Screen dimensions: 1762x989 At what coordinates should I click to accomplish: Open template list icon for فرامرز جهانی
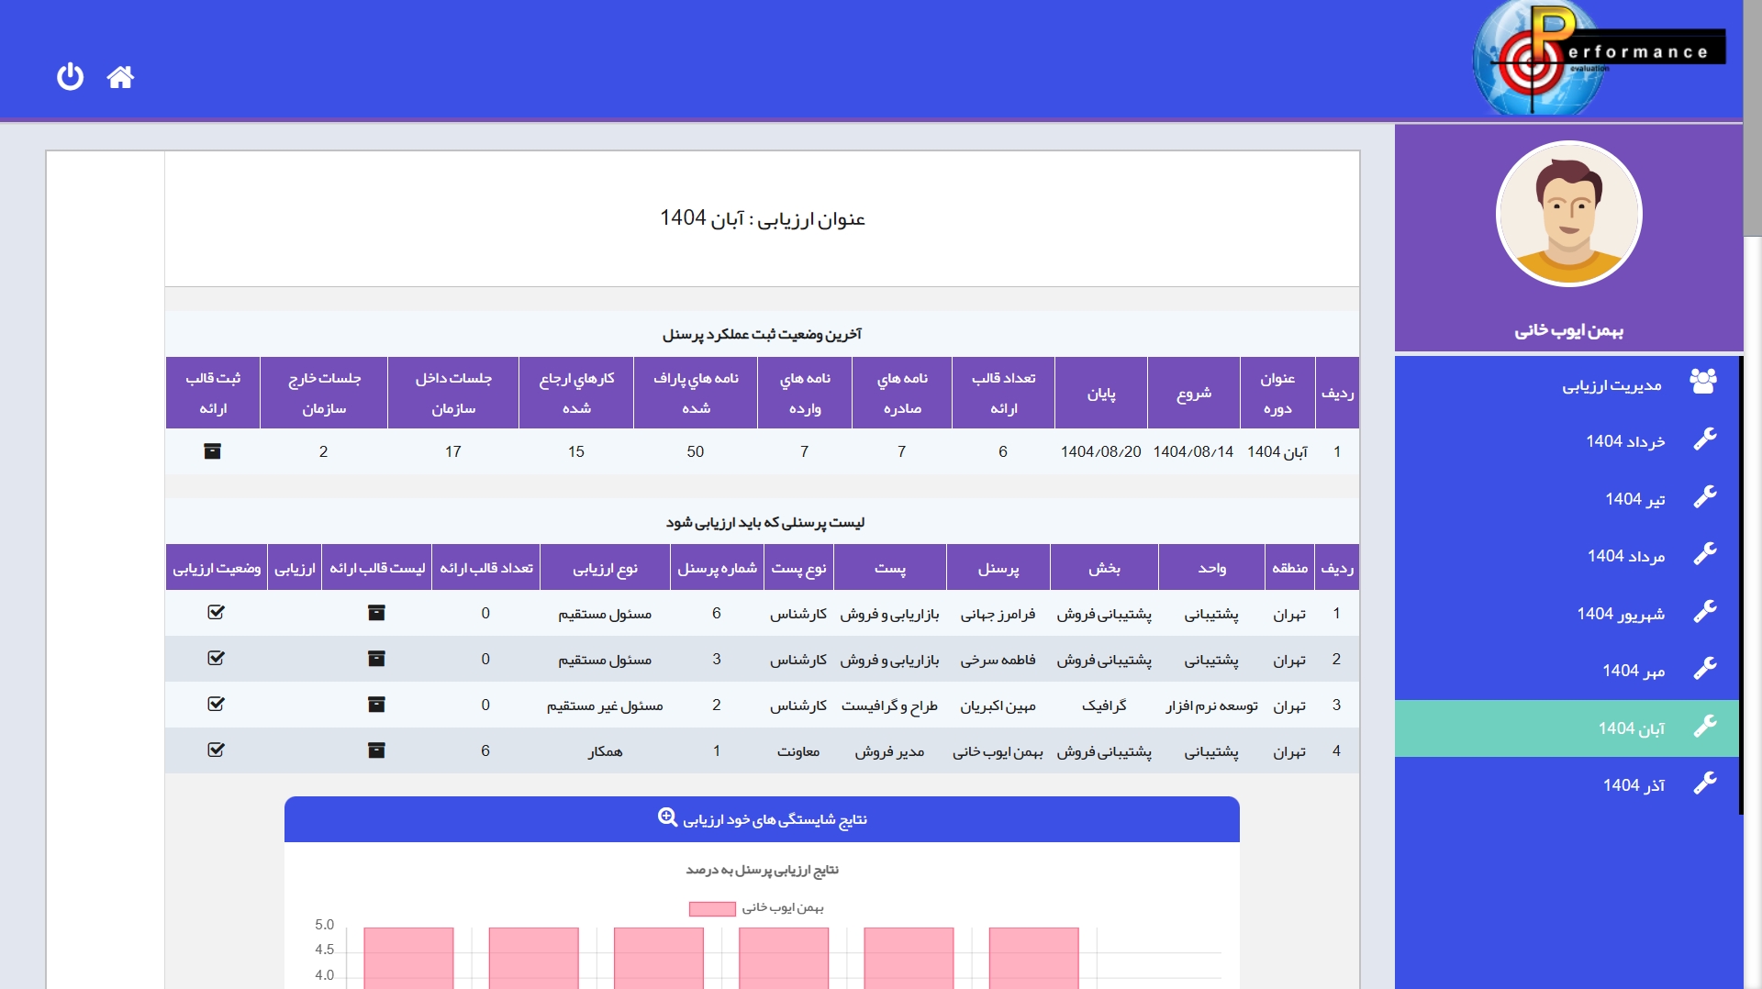tap(376, 613)
